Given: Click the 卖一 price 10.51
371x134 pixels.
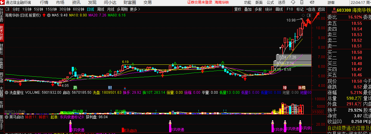Looking at the screenshot, I should point(356,46).
